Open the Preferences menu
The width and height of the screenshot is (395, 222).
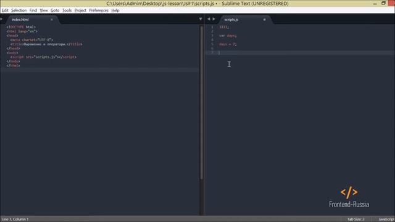pyautogui.click(x=99, y=10)
